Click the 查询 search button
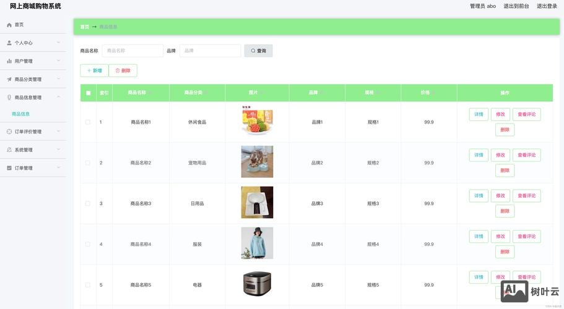 point(258,51)
